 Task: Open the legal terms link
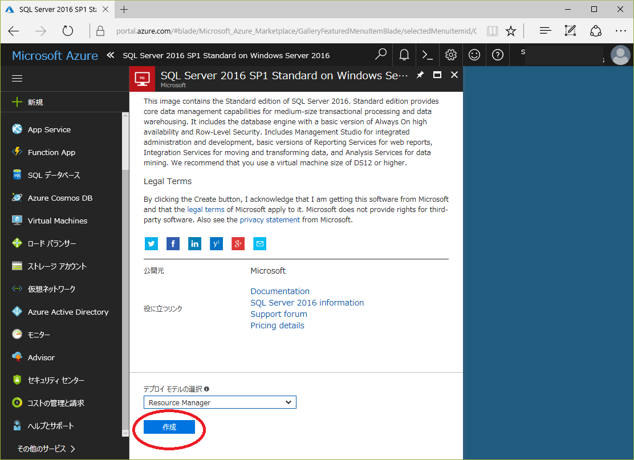(206, 209)
